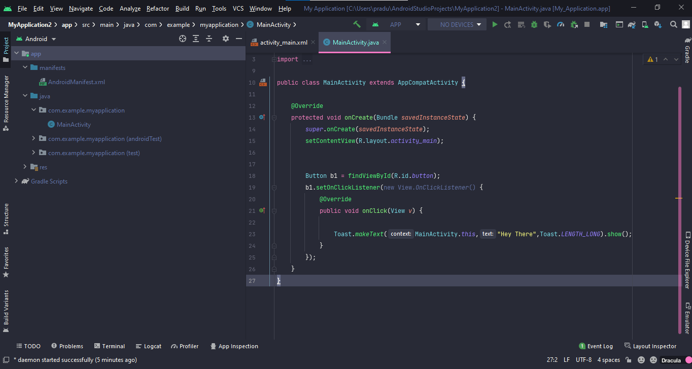
Task: Open App Inspection tool window
Action: pyautogui.click(x=234, y=346)
